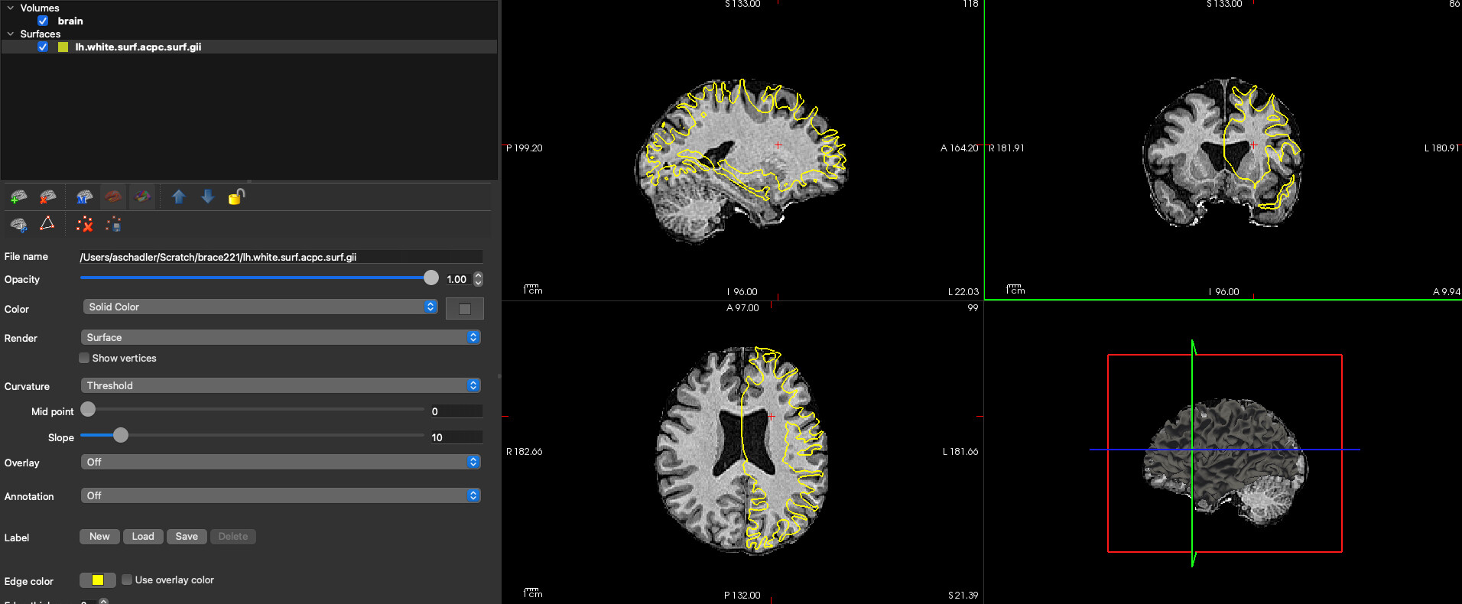Click the load surface icon with green plus
This screenshot has height=604, width=1462.
pos(18,197)
